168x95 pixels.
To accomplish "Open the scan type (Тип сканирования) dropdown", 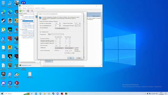I will click(x=62, y=28).
